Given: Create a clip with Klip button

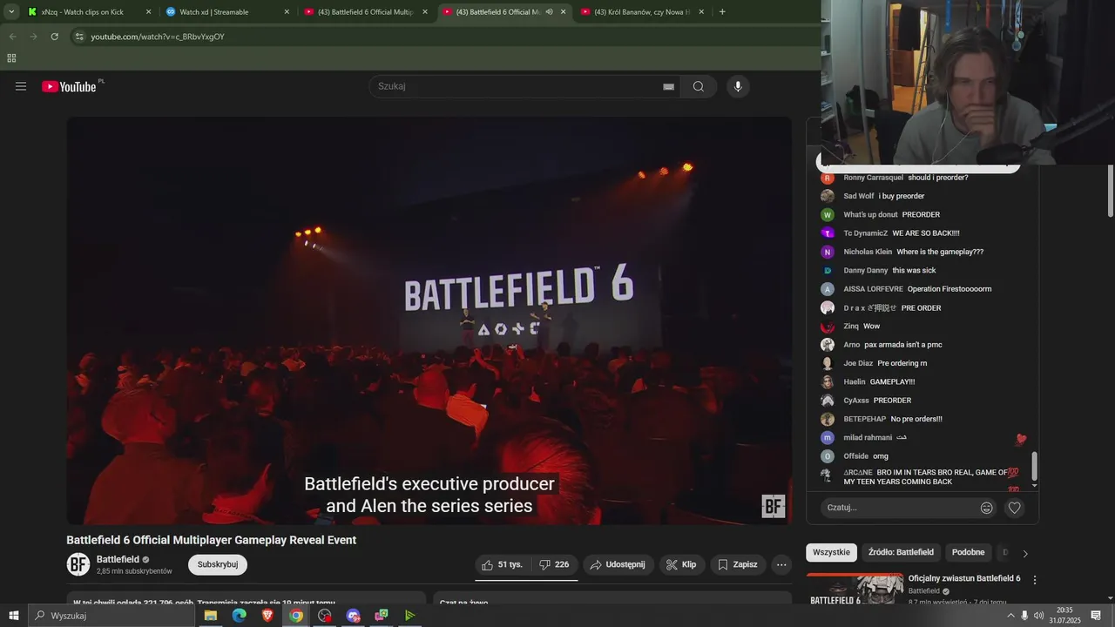Looking at the screenshot, I should click(682, 564).
